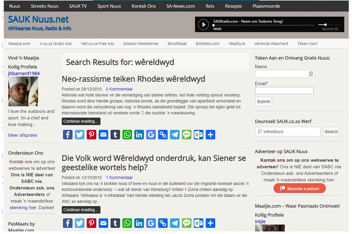Pin the Rhodes article on Pinterest

[92, 135]
